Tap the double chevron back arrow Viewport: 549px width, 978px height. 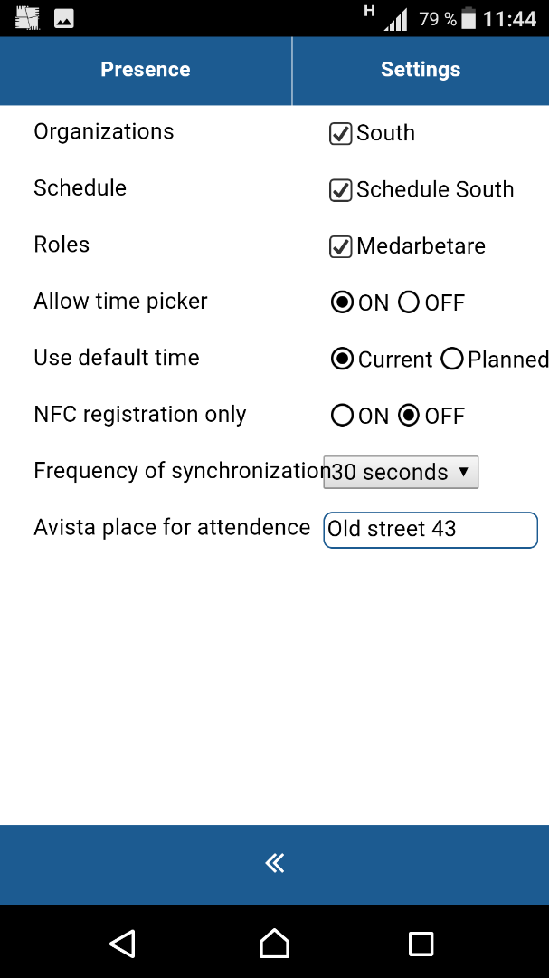[x=274, y=863]
